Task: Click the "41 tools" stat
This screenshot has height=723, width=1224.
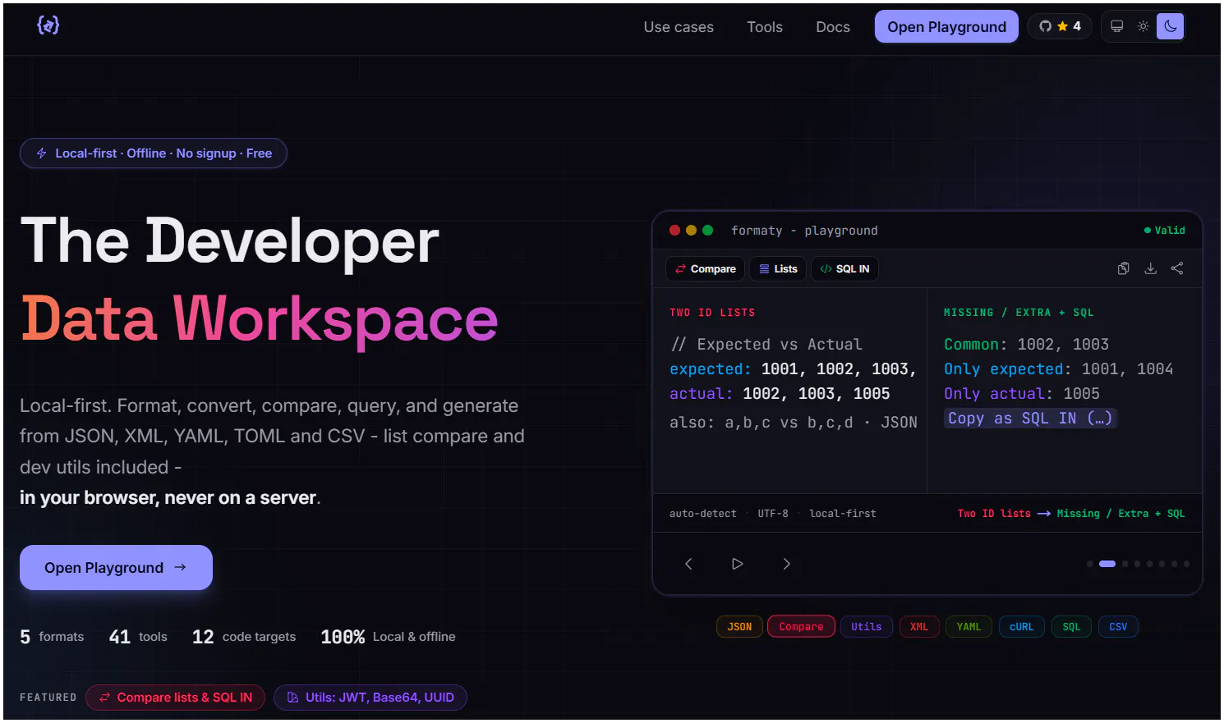Action: [138, 637]
